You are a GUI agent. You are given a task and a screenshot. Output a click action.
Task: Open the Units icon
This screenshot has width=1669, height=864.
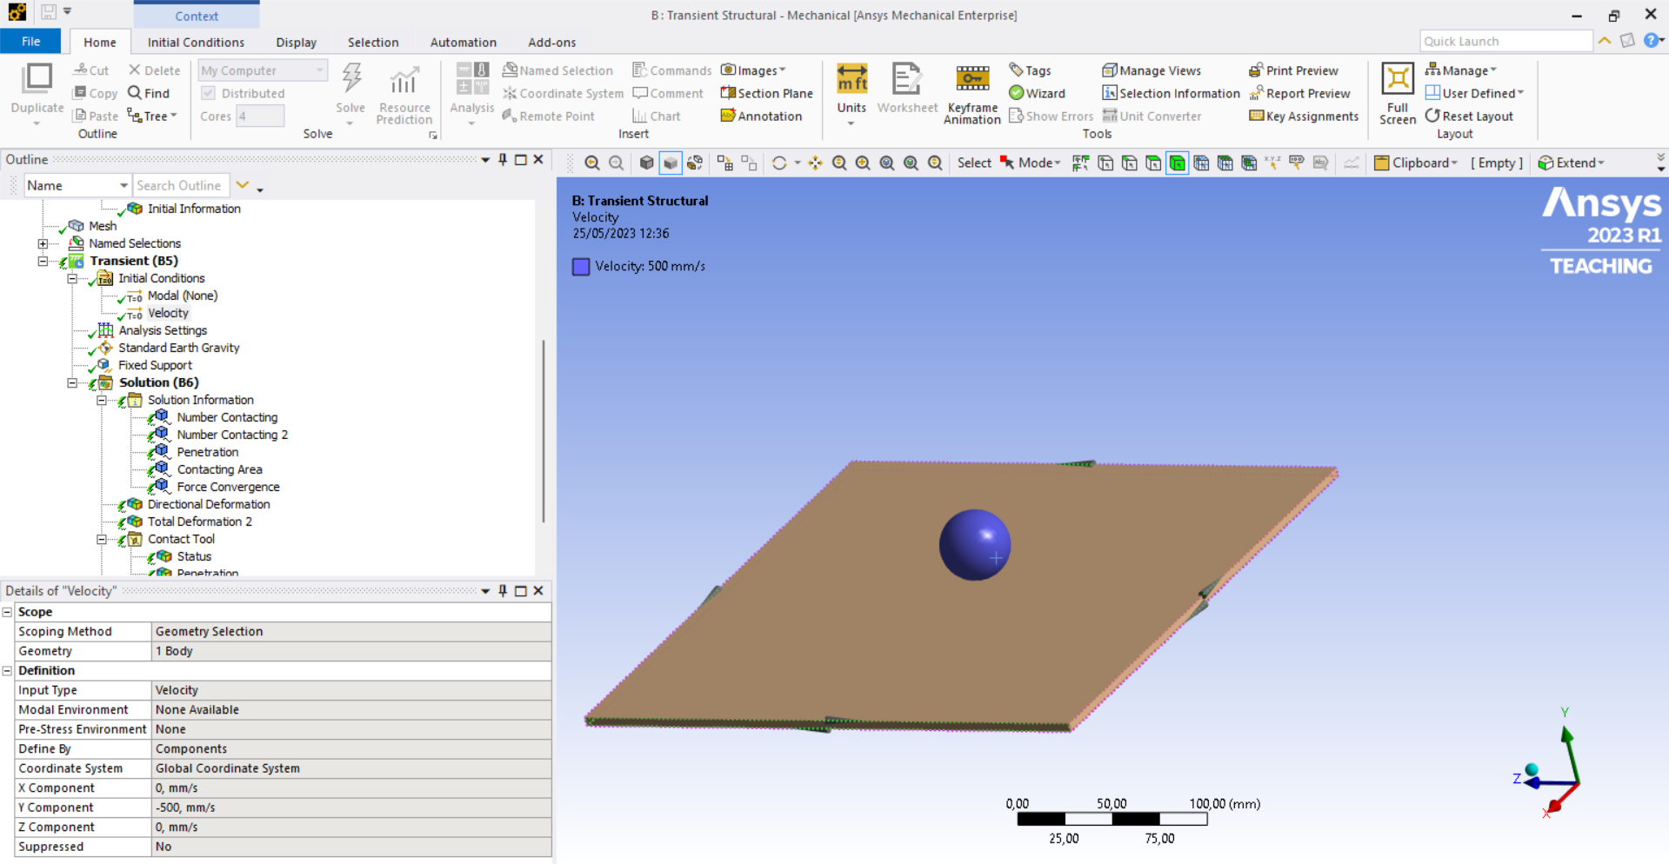(851, 78)
